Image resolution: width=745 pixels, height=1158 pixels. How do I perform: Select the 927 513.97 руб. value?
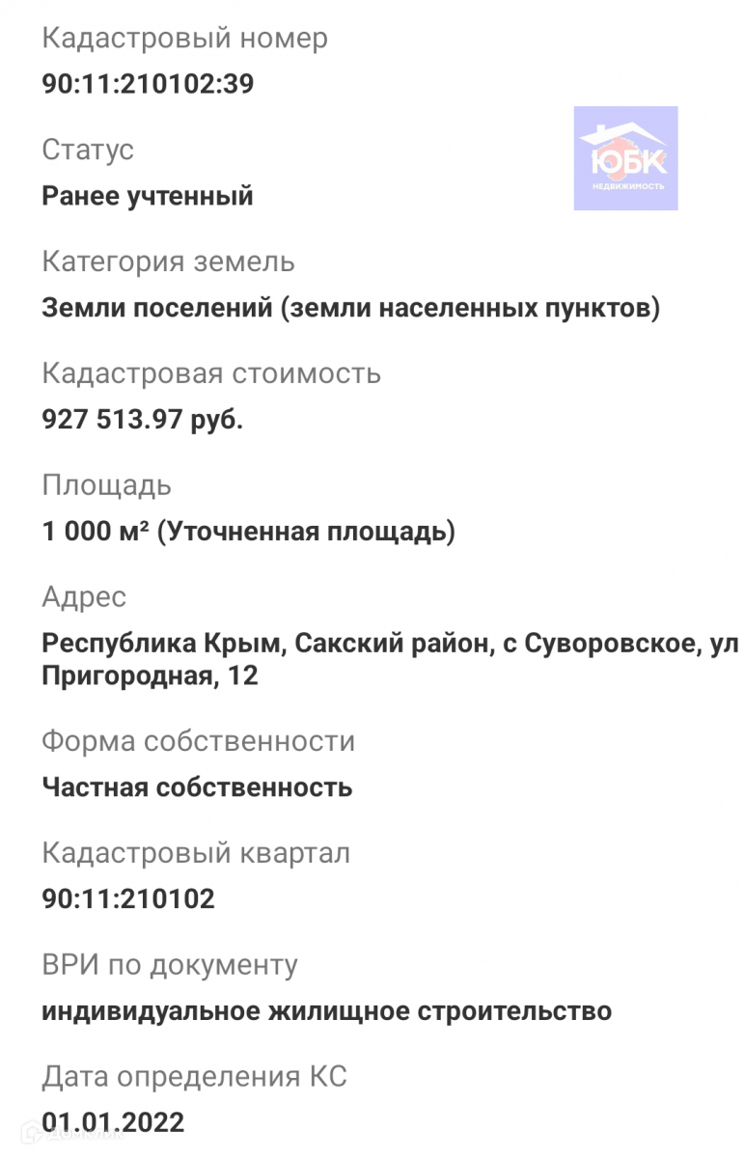click(x=143, y=420)
